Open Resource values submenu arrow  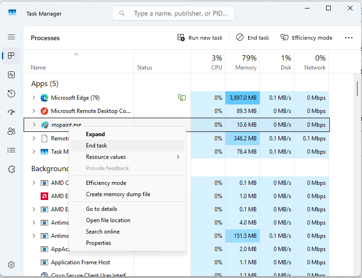(x=178, y=157)
